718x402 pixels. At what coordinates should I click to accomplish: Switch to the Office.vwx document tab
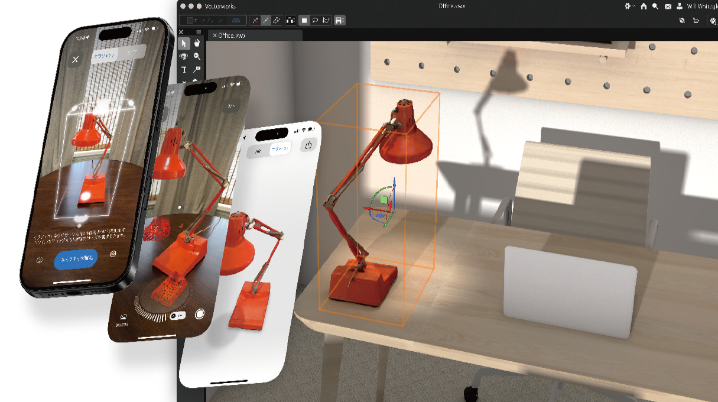click(232, 35)
